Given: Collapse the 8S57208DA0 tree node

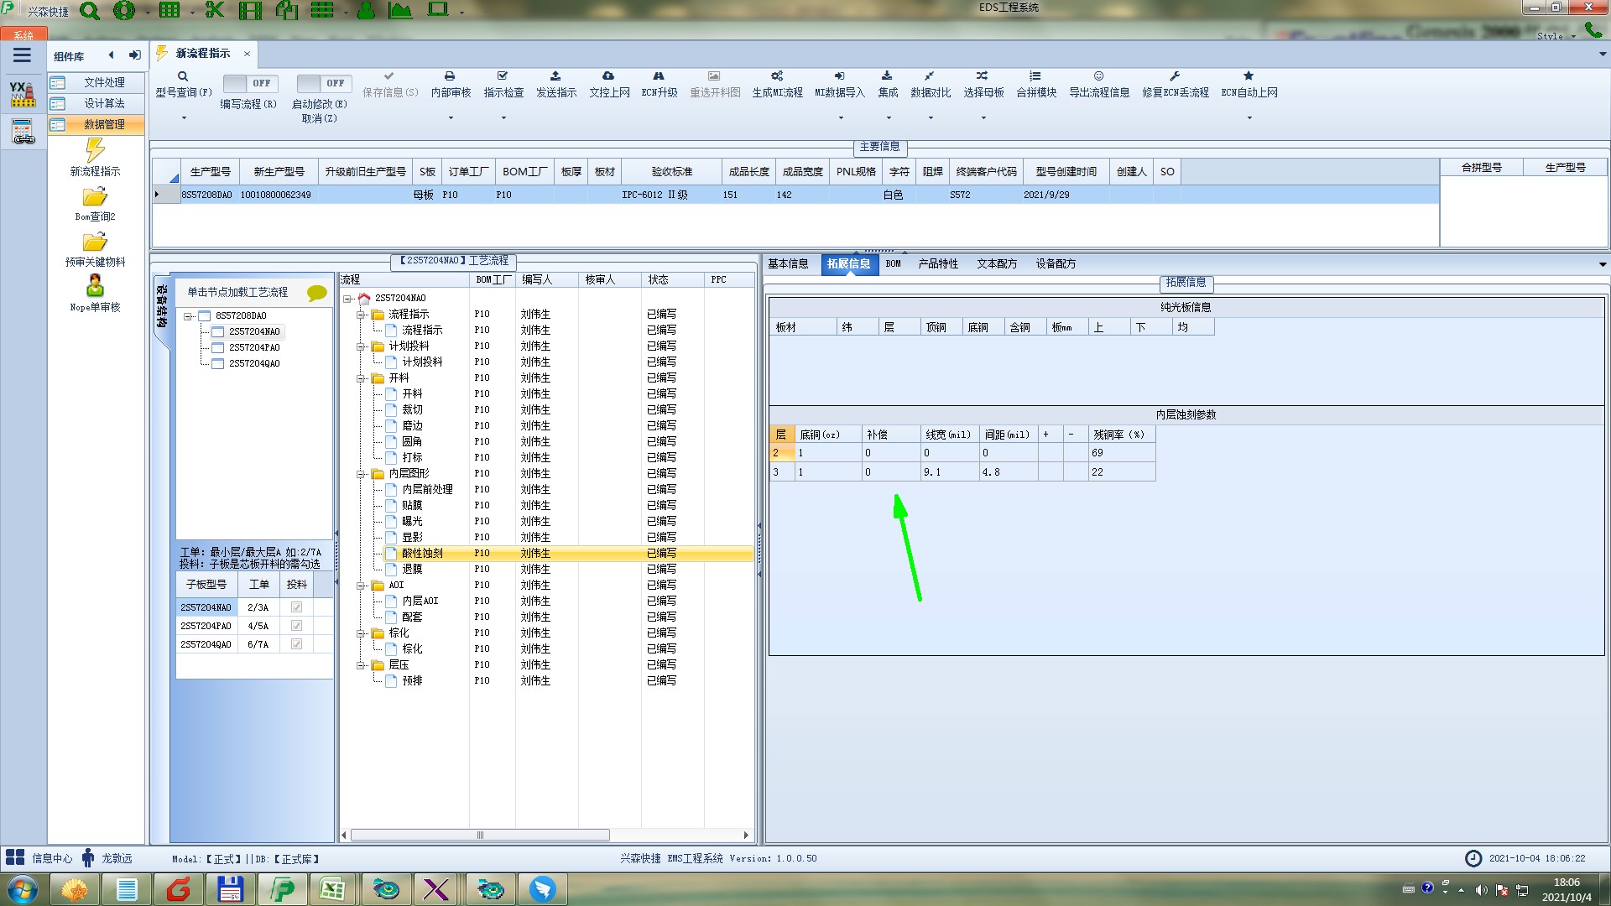Looking at the screenshot, I should point(188,316).
